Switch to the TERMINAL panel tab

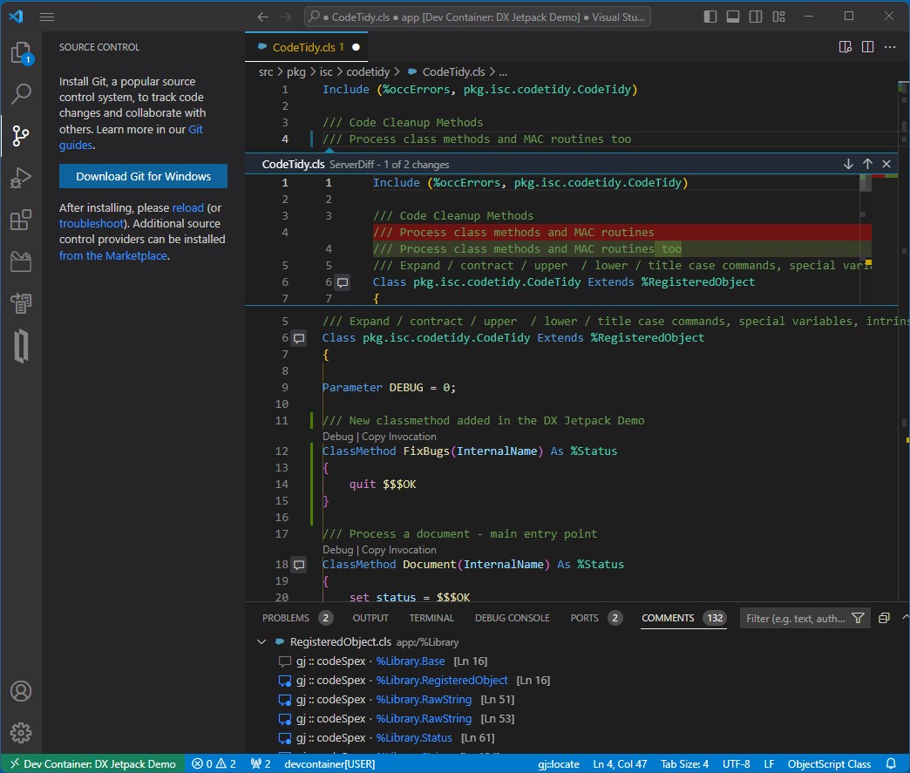431,618
